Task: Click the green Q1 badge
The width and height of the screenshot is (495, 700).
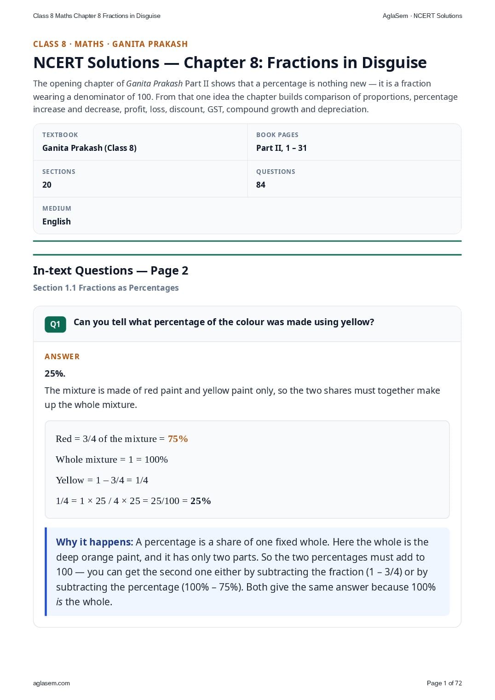Action: 55,324
